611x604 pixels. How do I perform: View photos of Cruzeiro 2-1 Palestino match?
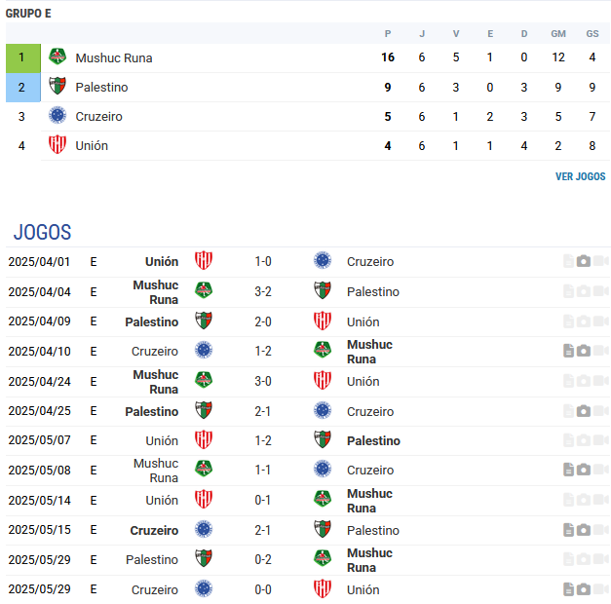pos(583,530)
